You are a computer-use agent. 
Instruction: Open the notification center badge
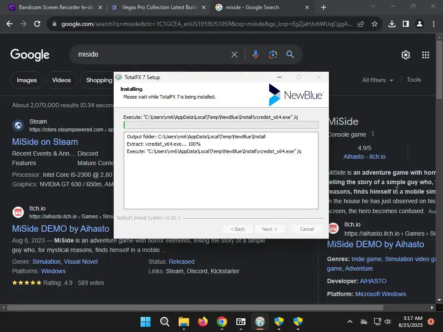point(430,322)
